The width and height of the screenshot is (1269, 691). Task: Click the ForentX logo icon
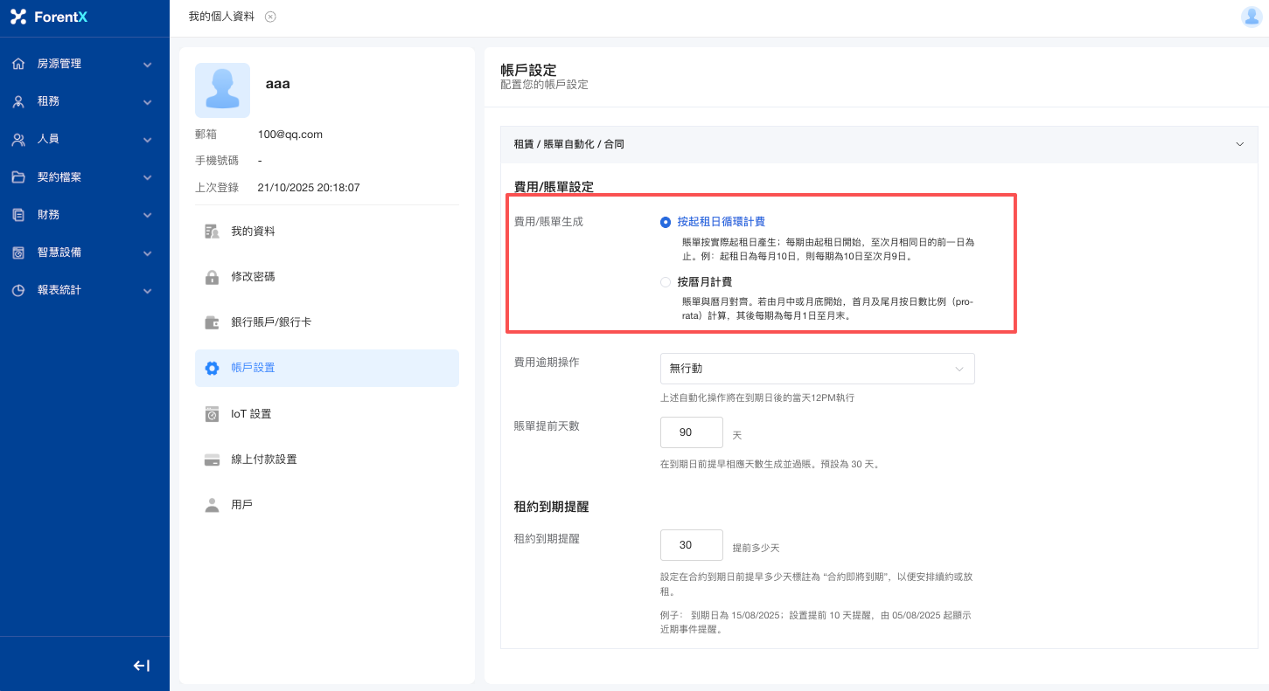pyautogui.click(x=18, y=17)
